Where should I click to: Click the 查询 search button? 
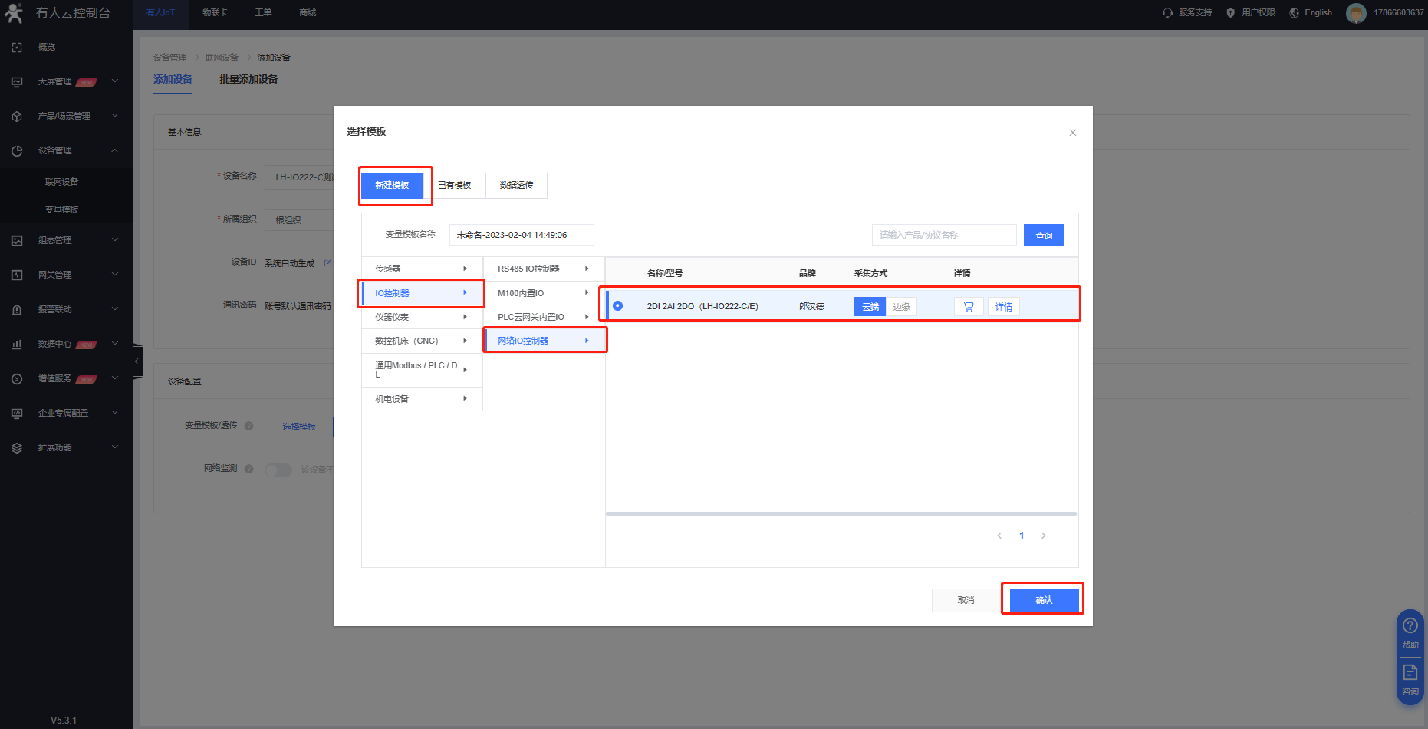(1043, 236)
